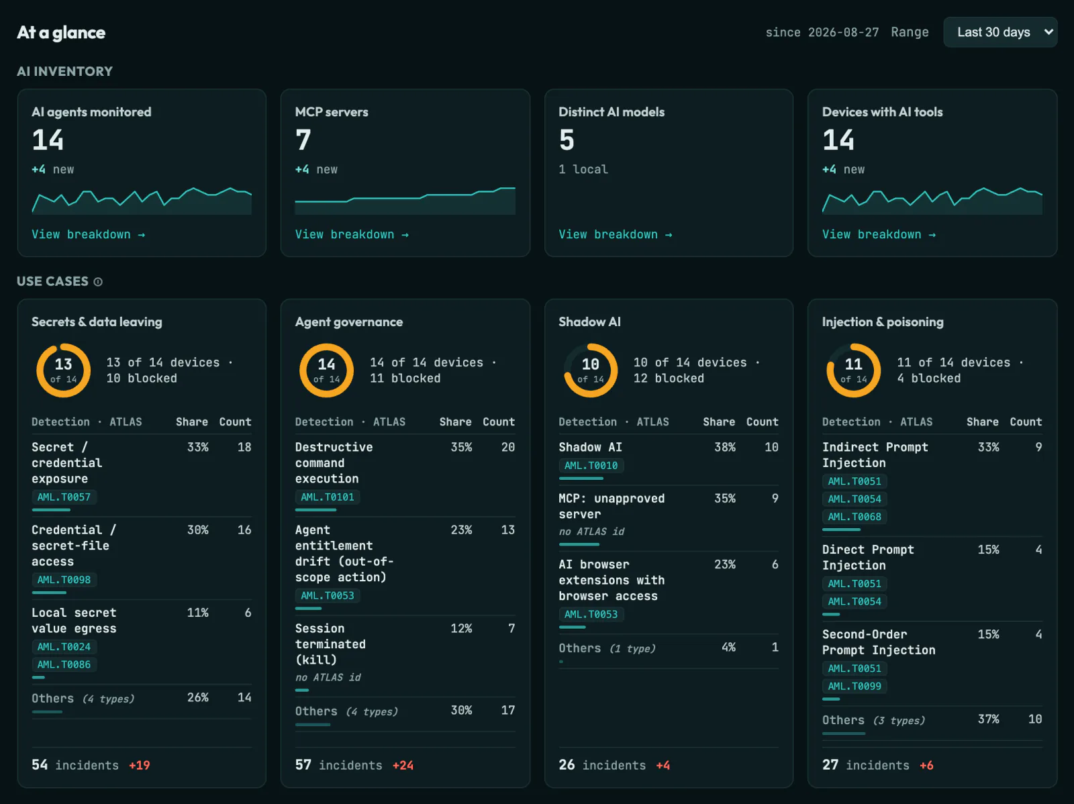Click the AML.T0101 ATLAS tag
This screenshot has width=1074, height=804.
pyautogui.click(x=328, y=497)
